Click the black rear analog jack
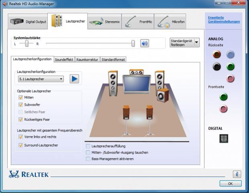This screenshot has width=249, height=193. pos(217,67)
